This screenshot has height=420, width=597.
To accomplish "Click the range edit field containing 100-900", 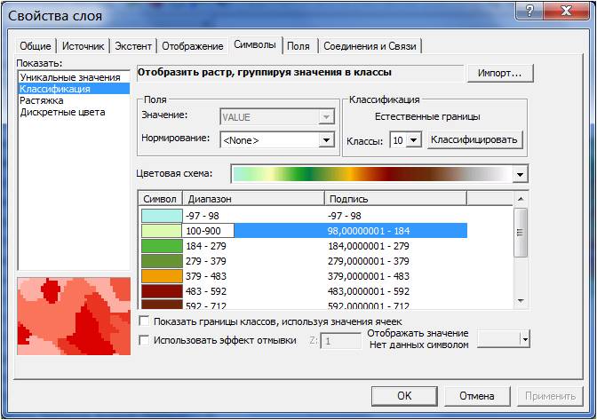I will (208, 231).
